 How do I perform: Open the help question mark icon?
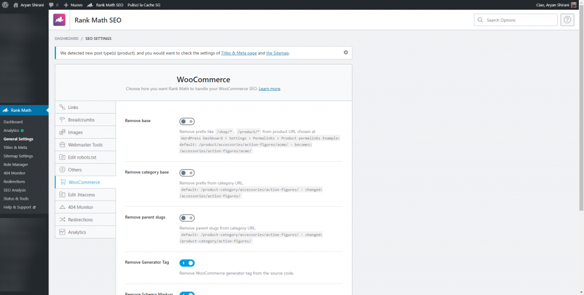[567, 20]
